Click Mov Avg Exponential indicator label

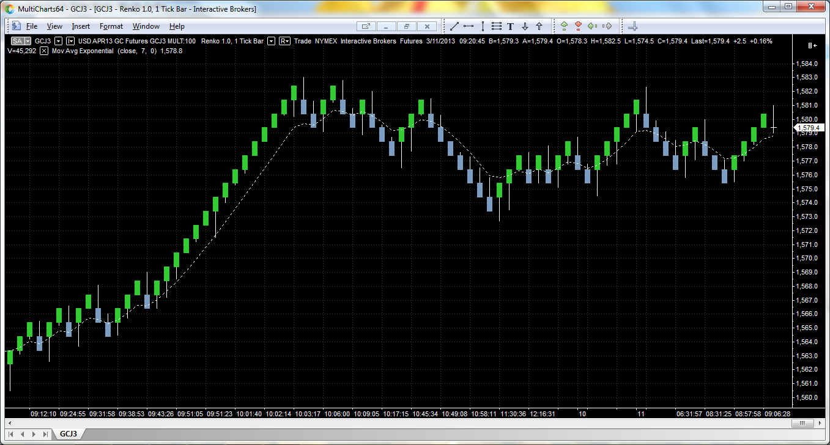tap(83, 51)
